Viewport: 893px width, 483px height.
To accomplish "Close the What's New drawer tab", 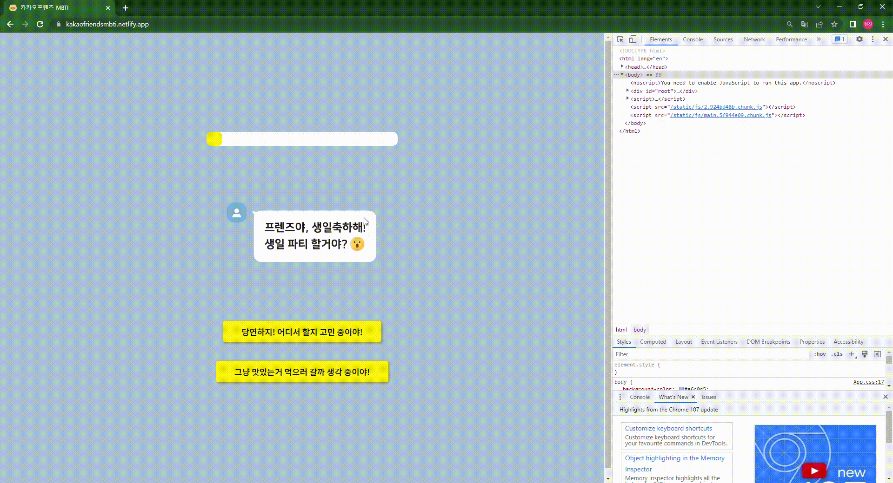I will [x=693, y=397].
